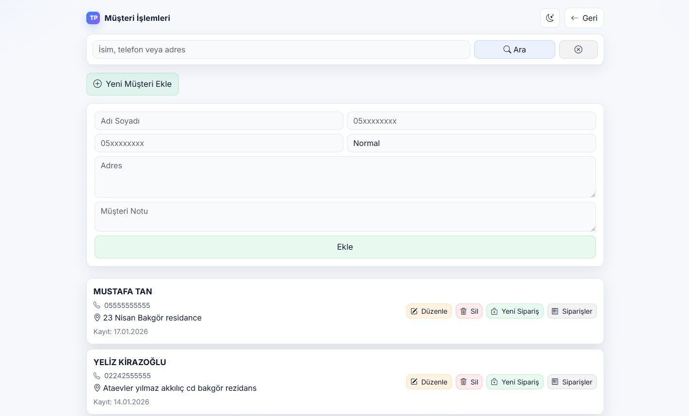Delete MUSTAFA TAN using Sil button
Image resolution: width=689 pixels, height=416 pixels.
469,311
